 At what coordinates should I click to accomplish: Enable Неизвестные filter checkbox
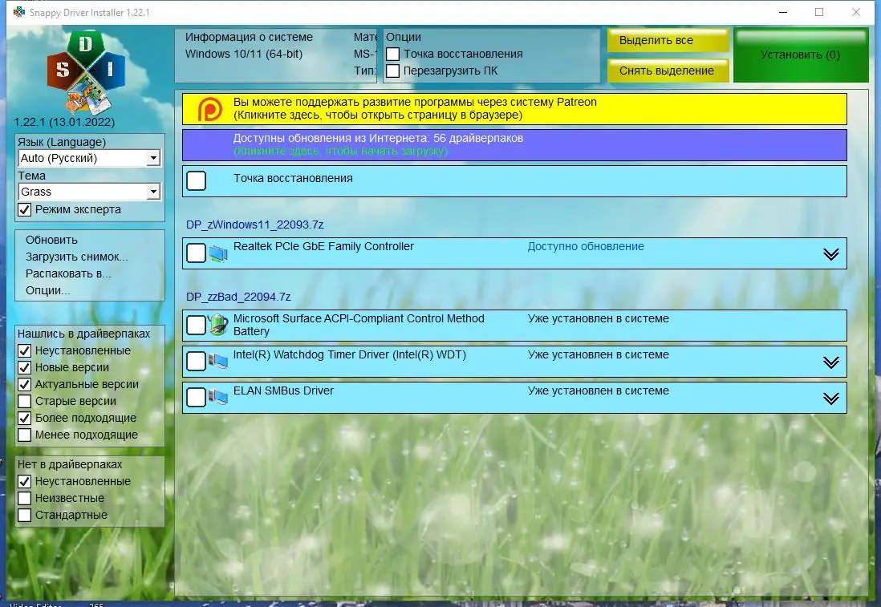25,498
